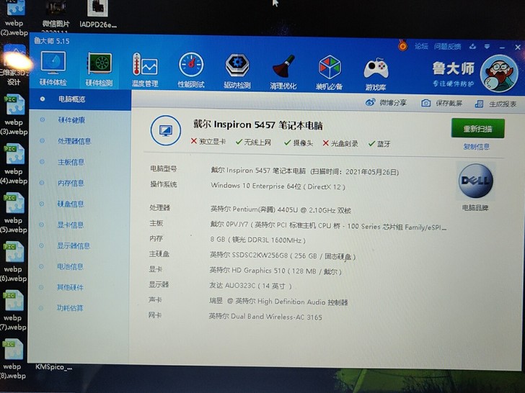Open the 论坛 forum link
Image resolution: width=525 pixels, height=393 pixels.
point(421,46)
